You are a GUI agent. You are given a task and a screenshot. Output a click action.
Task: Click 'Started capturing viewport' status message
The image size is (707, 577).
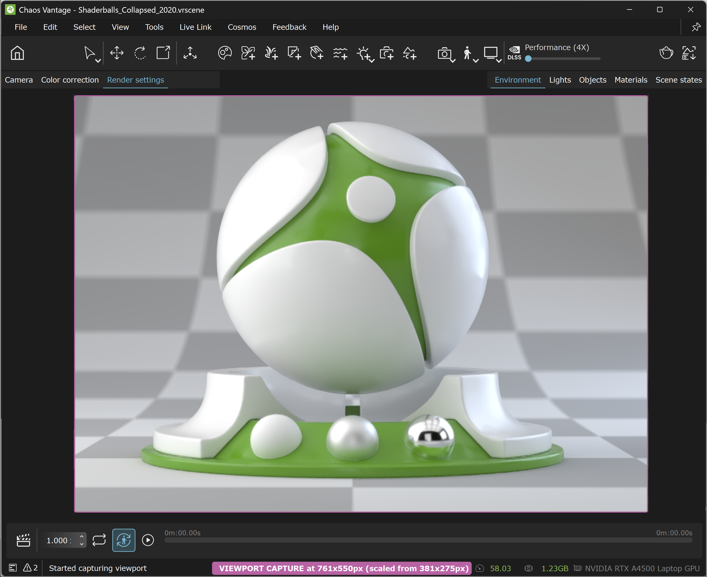tap(98, 568)
